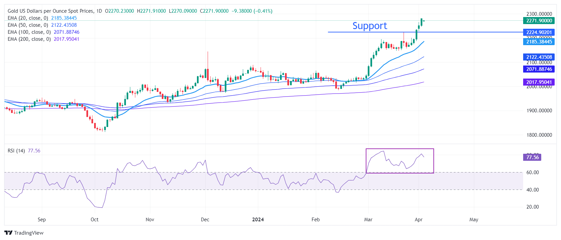Select the purple rectangle on RSI pane

pyautogui.click(x=400, y=149)
